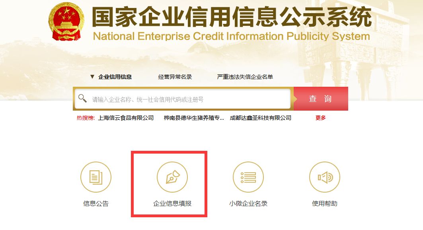
Task: Click the national emblem logo
Action: [x=66, y=22]
